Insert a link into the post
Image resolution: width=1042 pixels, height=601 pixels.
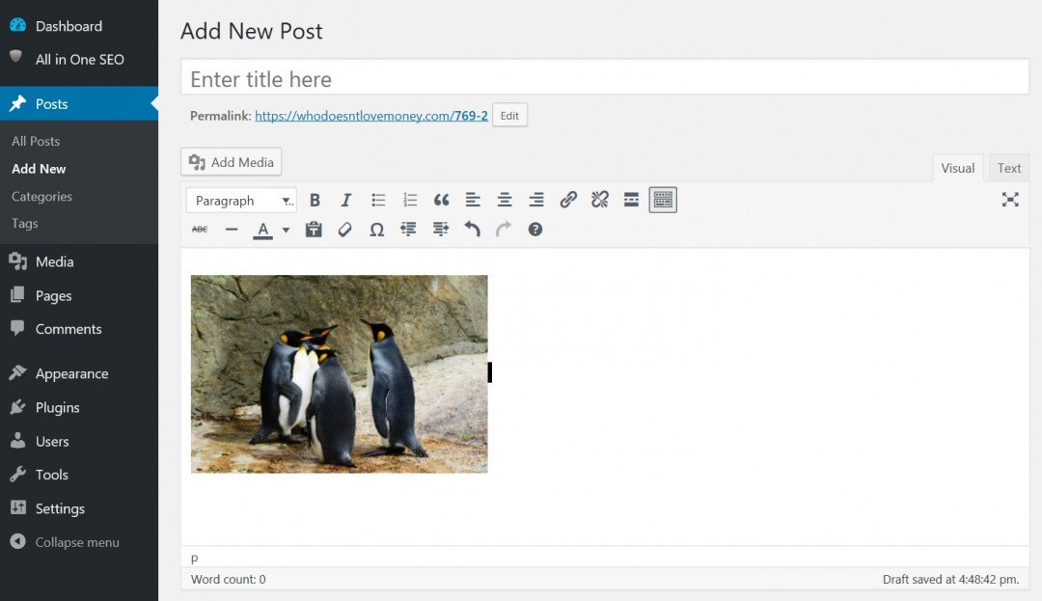point(568,200)
